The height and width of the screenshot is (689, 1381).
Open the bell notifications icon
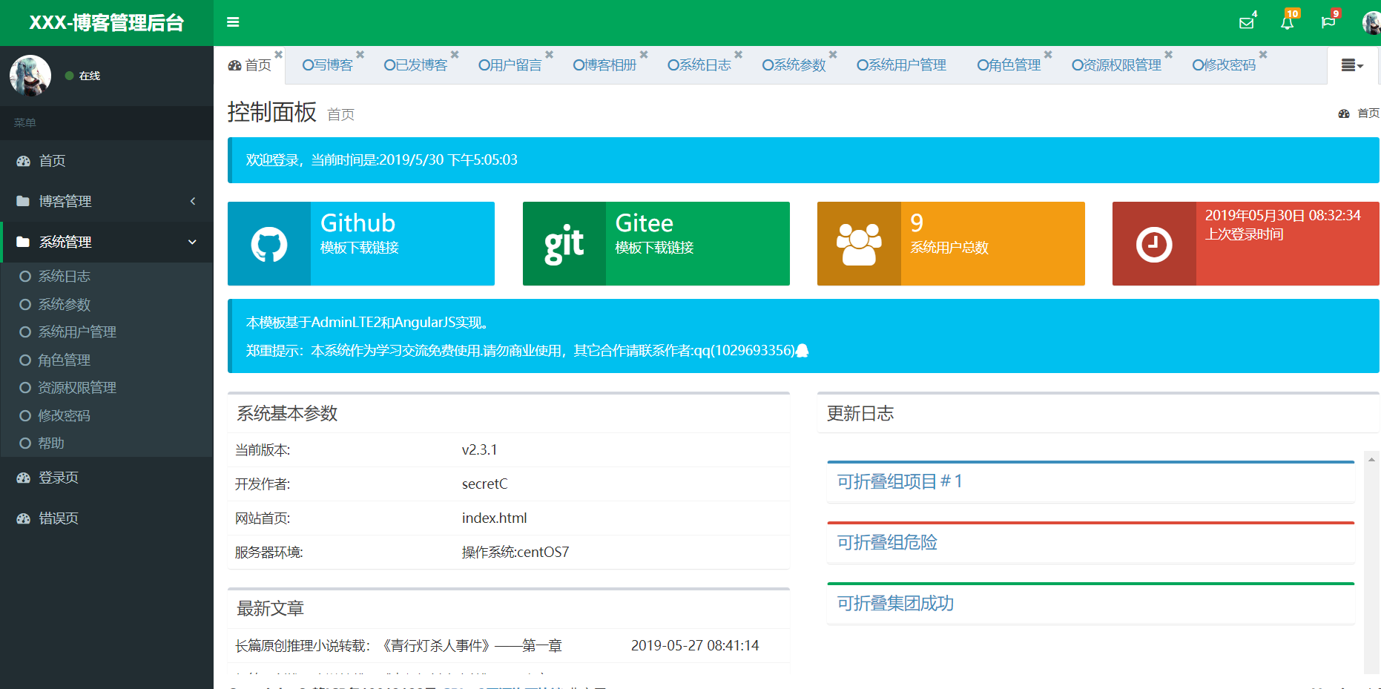click(x=1288, y=23)
